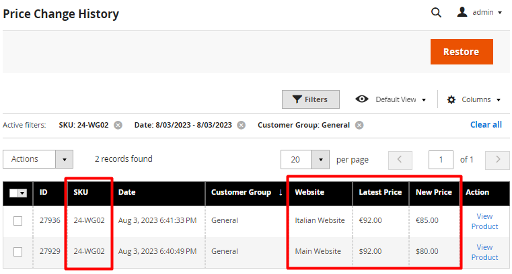The height and width of the screenshot is (274, 512).
Task: Open the search magnifier icon
Action: coord(436,13)
